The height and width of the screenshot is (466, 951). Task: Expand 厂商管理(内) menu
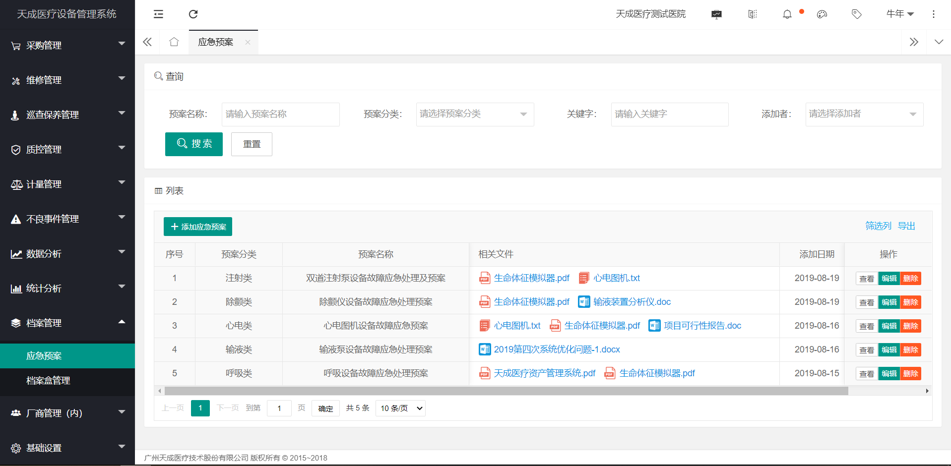pyautogui.click(x=67, y=413)
